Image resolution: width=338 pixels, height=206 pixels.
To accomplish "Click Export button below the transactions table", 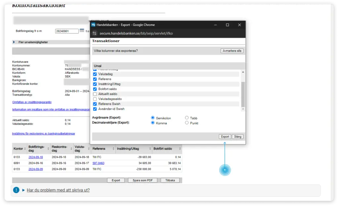I will click(116, 180).
